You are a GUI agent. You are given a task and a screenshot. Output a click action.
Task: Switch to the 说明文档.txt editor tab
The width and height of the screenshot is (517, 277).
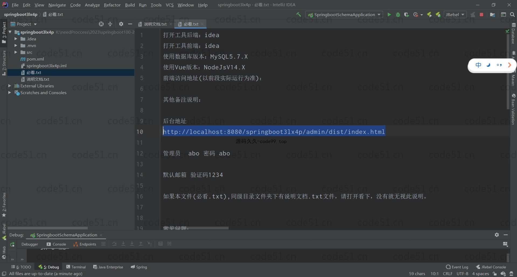(155, 24)
